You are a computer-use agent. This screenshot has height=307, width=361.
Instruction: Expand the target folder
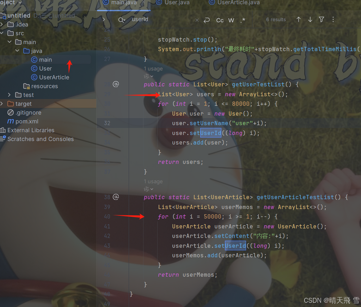pos(2,104)
